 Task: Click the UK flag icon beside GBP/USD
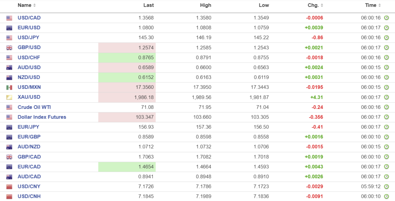click(9, 48)
